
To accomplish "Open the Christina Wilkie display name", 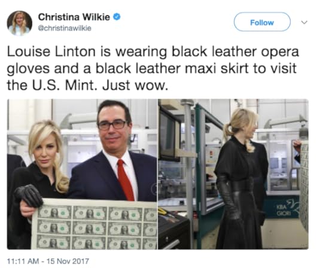I will click(x=74, y=17).
